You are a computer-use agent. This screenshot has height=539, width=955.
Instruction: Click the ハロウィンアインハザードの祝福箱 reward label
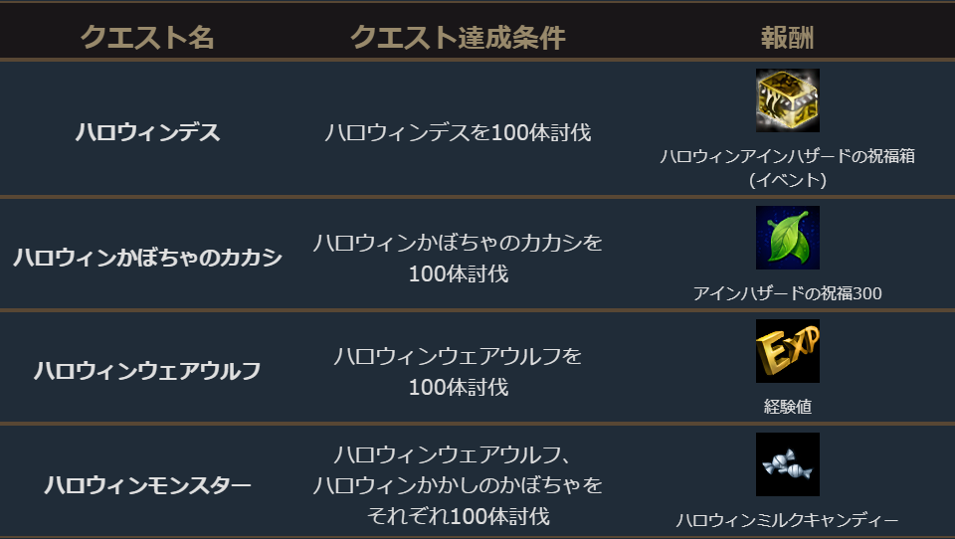[x=787, y=157]
